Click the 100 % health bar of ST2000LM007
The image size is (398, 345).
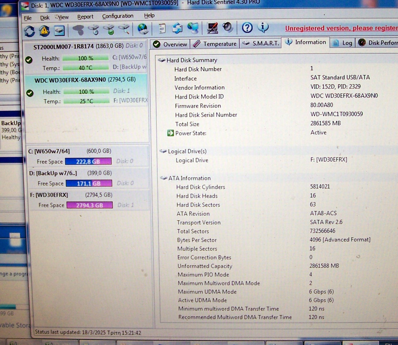pyautogui.click(x=86, y=58)
